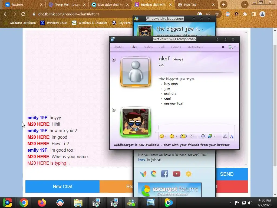Open File Explorer folder in taskbar
Screen dimensions: 277x208
tap(78, 203)
